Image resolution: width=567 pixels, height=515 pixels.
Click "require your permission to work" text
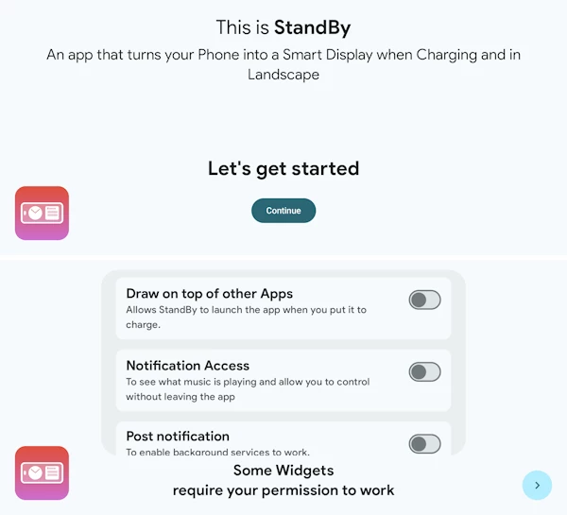pos(283,490)
